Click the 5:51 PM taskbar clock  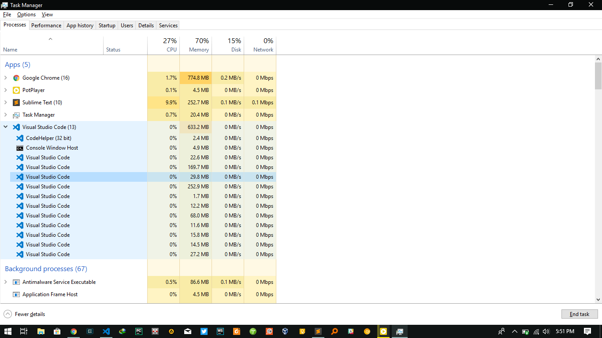[x=565, y=331]
